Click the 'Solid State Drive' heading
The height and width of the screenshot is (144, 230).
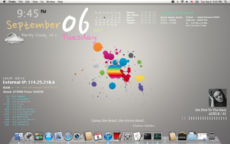tap(171, 17)
